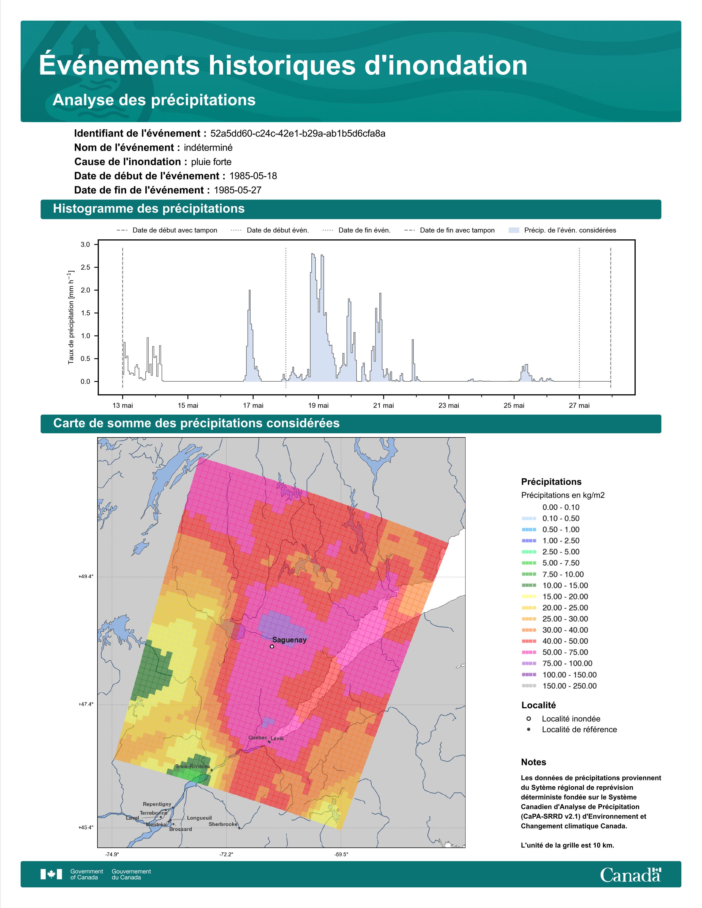
Task: Click the subtitle 'Analyse des précipitations'
Action: coord(154,100)
